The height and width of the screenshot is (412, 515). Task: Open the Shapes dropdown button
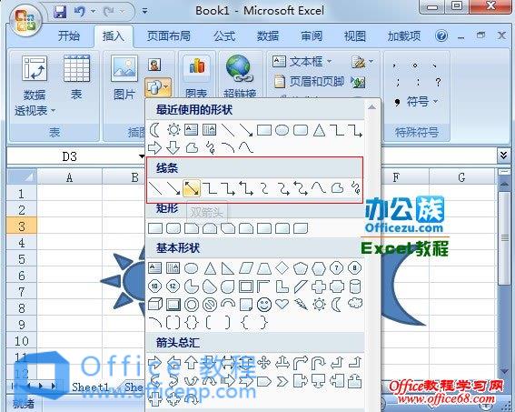pos(158,87)
